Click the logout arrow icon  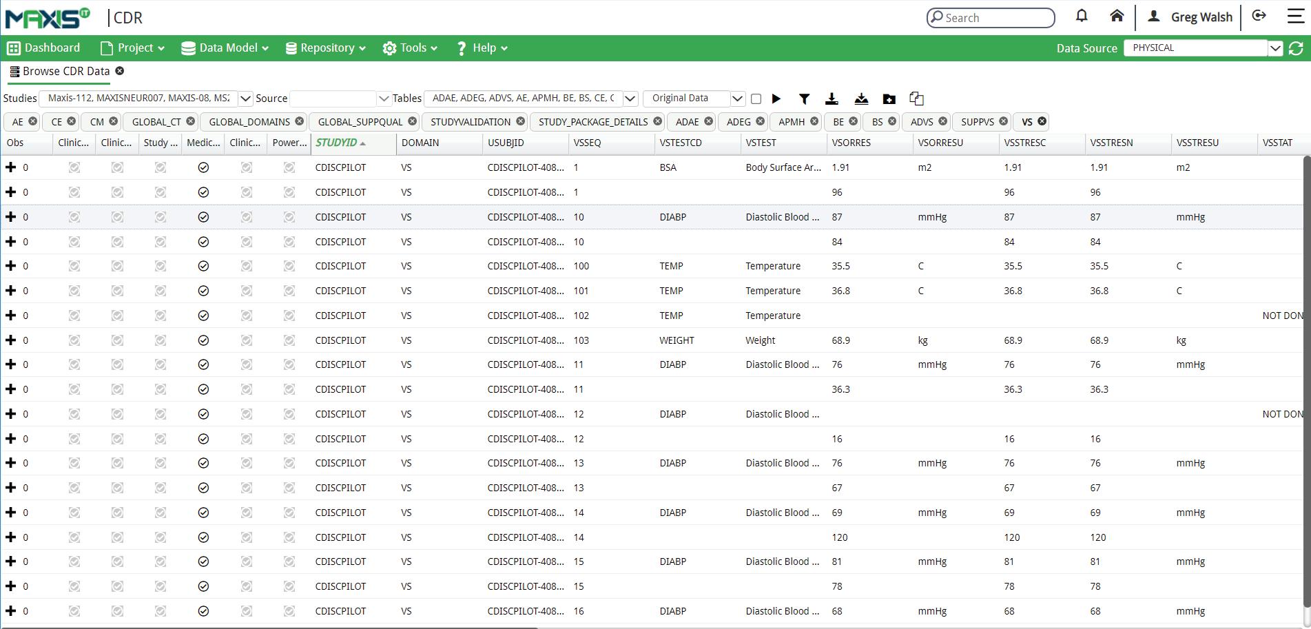tap(1259, 17)
